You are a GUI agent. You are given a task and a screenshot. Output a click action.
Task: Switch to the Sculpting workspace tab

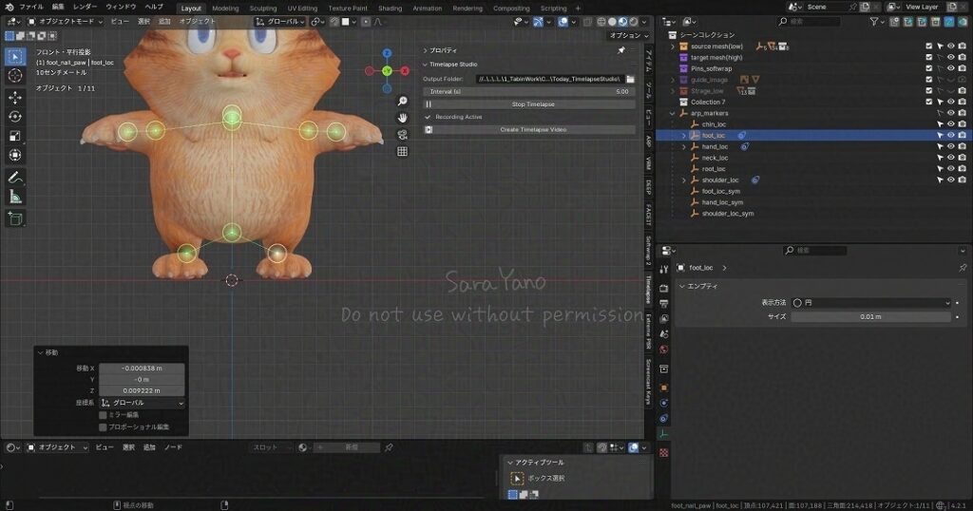(263, 9)
